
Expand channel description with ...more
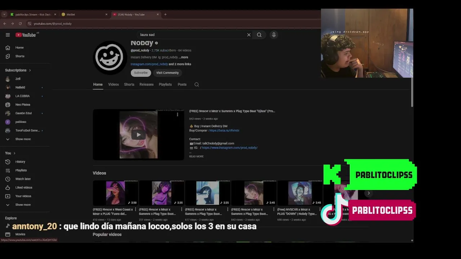pos(183,57)
